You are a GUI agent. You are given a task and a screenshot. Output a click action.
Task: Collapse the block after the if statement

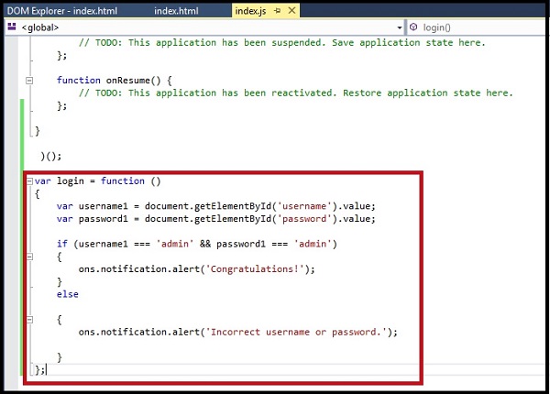[x=29, y=257]
